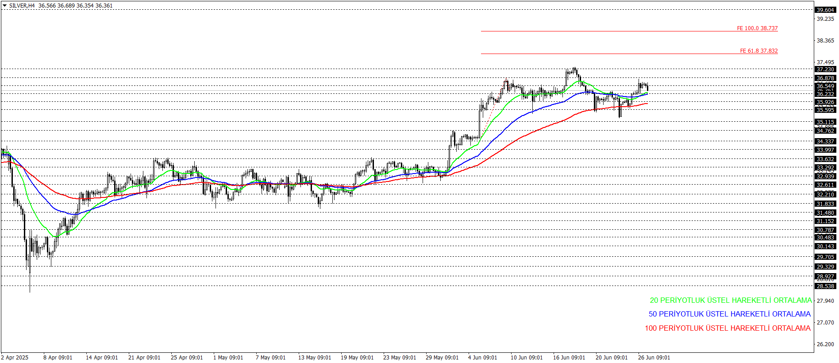Select the 29.705 level label
839x363 pixels.
825,257
